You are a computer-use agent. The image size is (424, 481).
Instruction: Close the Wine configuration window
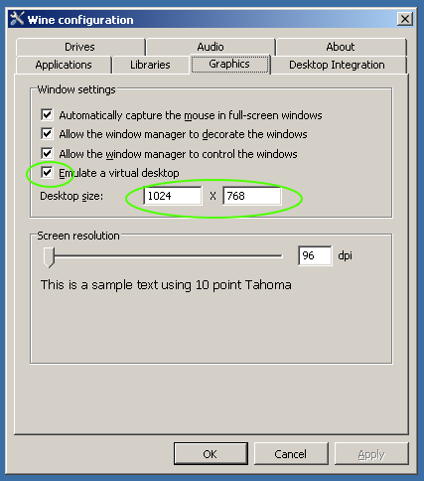pos(405,19)
